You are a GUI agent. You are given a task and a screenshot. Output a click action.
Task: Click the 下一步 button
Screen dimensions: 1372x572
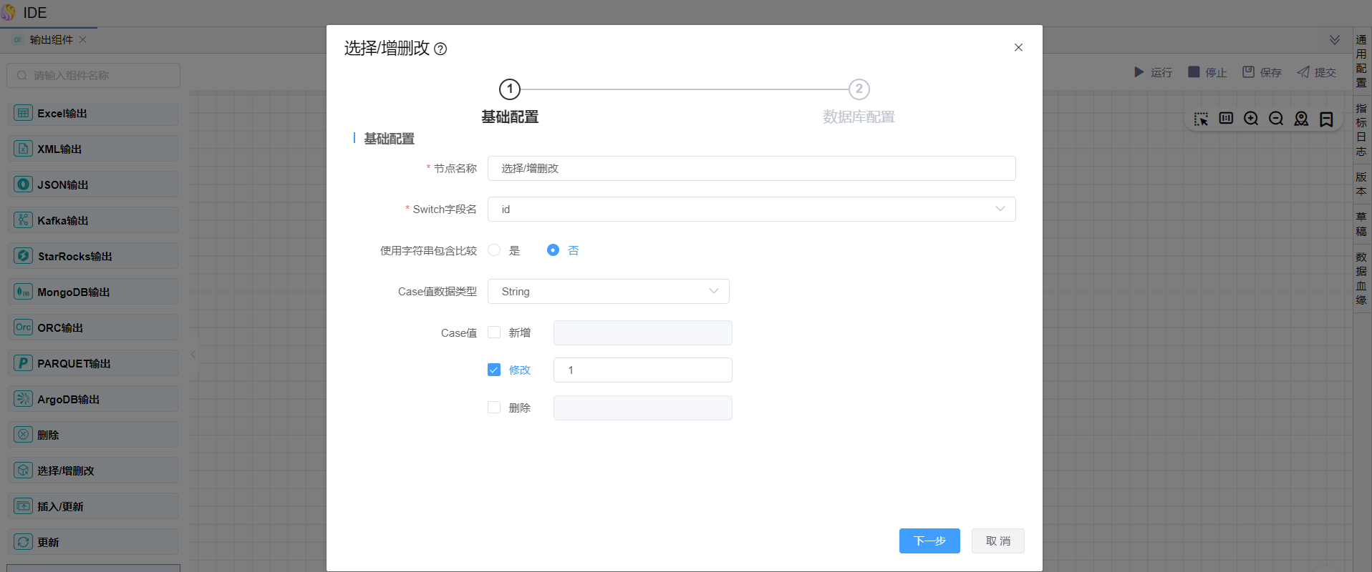[x=929, y=541]
